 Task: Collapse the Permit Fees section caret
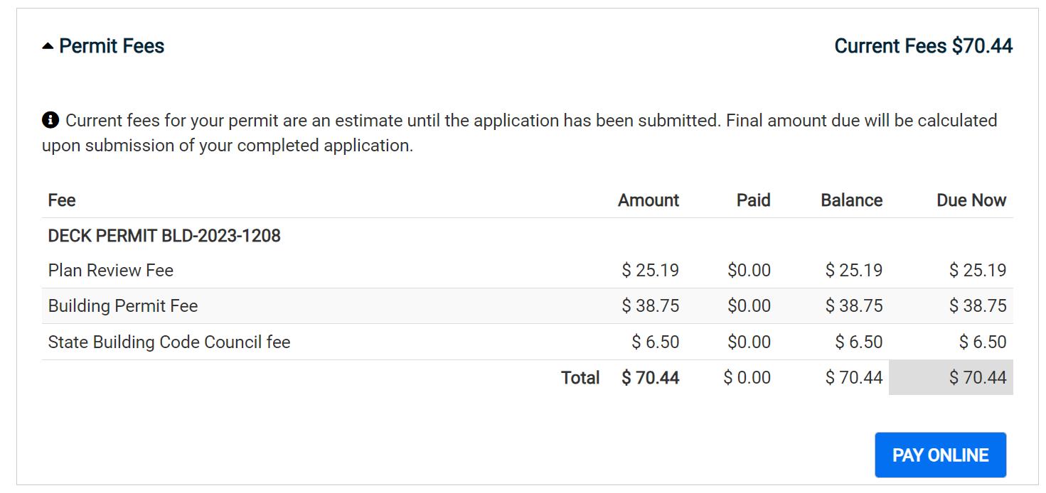coord(48,47)
